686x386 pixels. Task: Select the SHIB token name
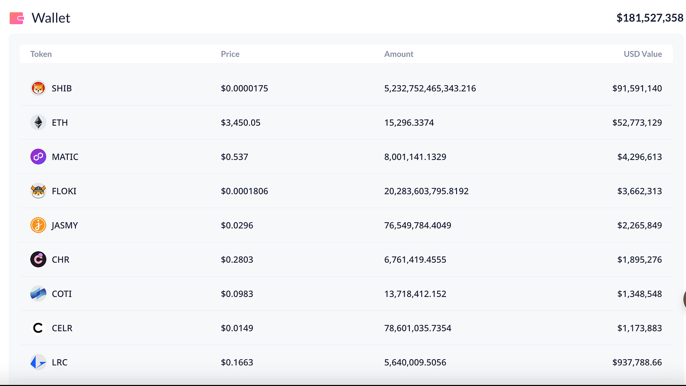tap(62, 88)
